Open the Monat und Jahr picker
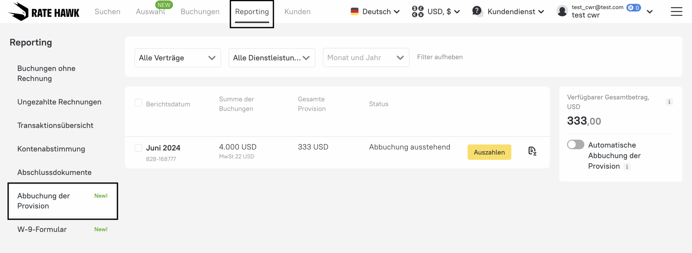This screenshot has height=253, width=692. pyautogui.click(x=366, y=58)
